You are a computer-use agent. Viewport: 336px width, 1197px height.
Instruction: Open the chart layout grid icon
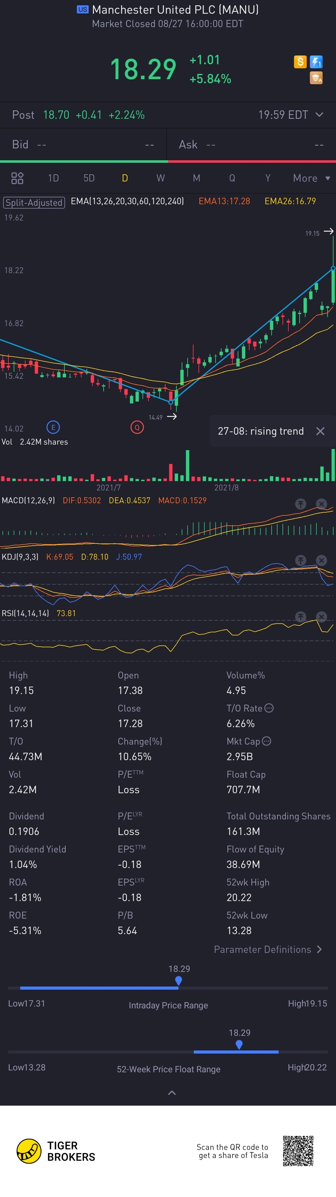17,178
